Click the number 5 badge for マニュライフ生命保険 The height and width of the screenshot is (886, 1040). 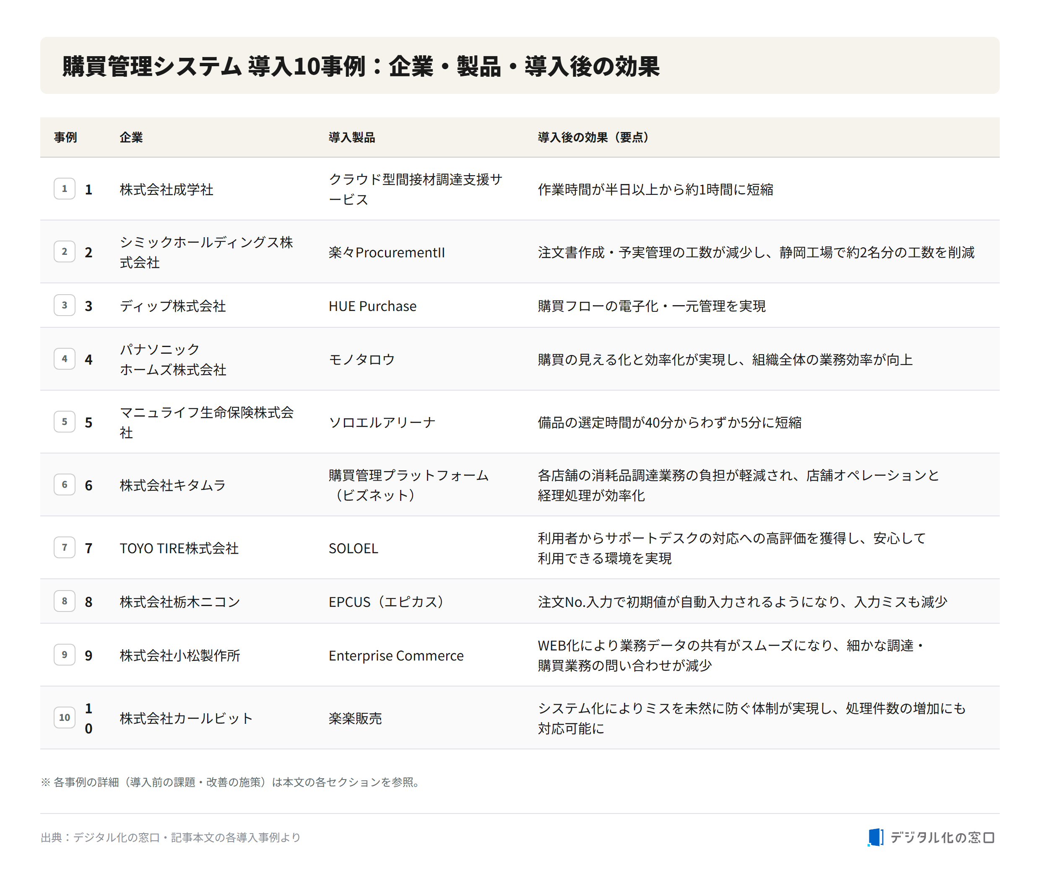pyautogui.click(x=64, y=422)
